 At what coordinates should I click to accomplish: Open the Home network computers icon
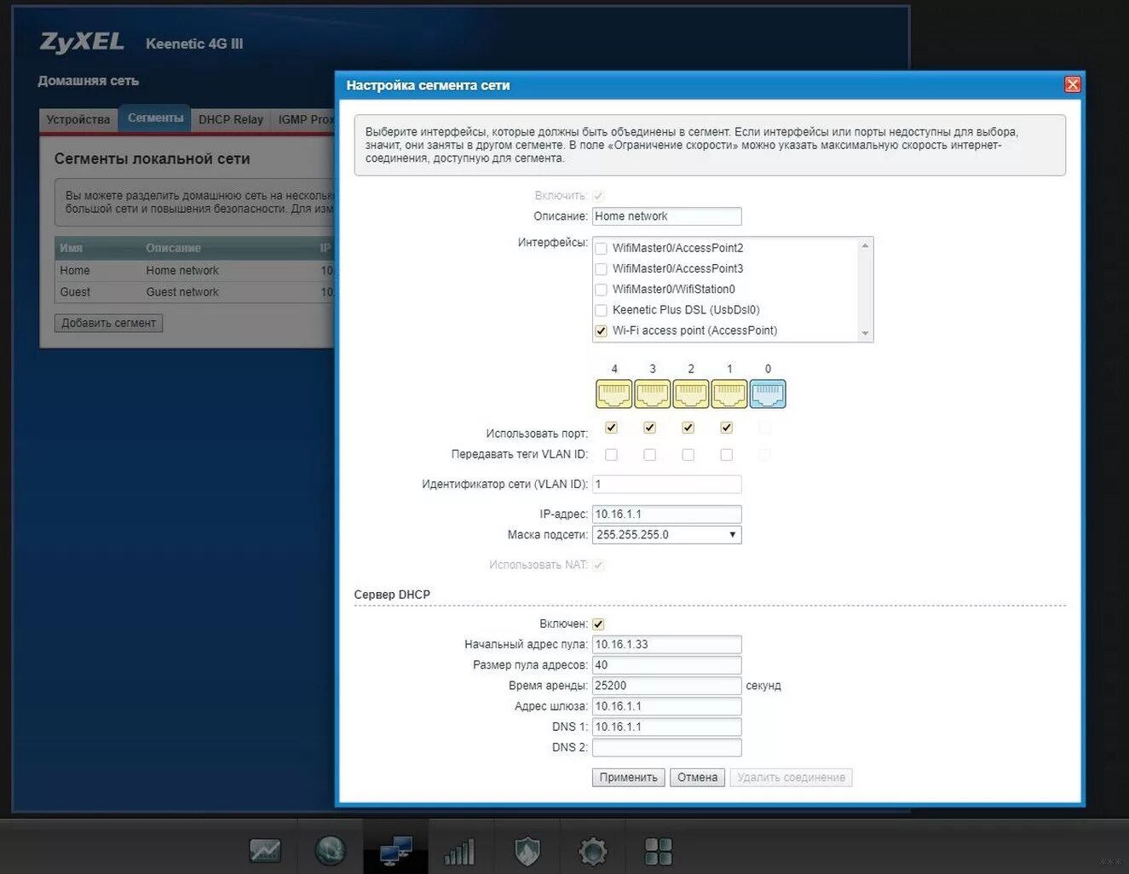395,849
